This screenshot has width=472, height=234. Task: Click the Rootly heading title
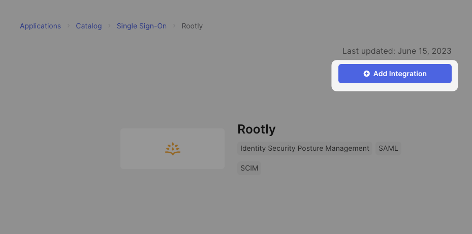(x=257, y=129)
